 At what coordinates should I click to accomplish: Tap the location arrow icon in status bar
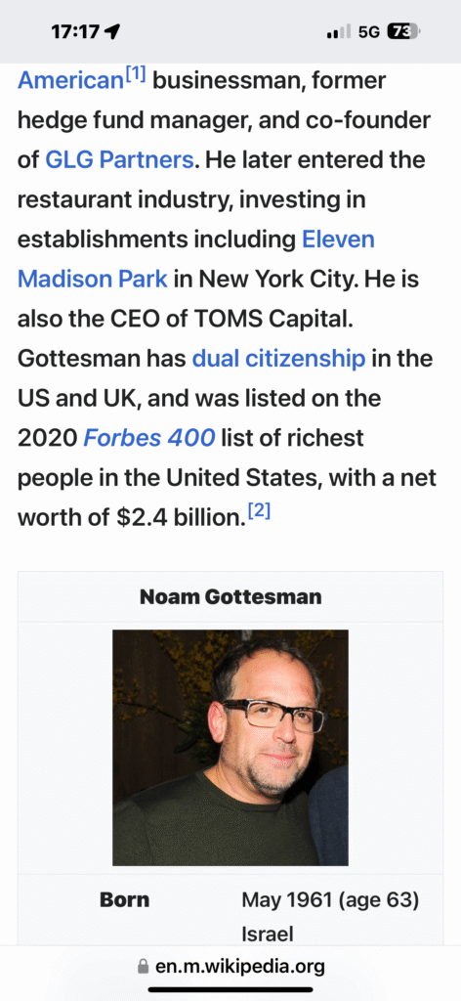click(114, 31)
